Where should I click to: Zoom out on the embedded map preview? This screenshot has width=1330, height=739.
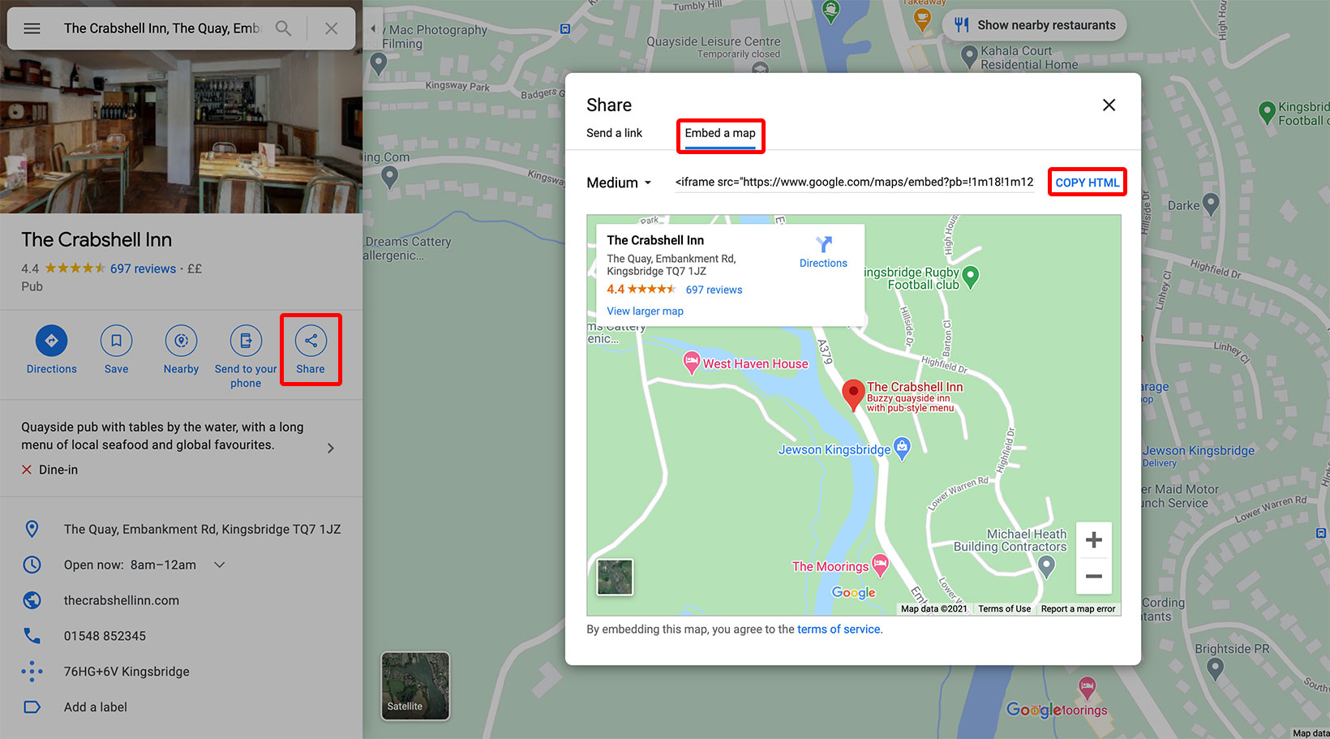tap(1094, 577)
